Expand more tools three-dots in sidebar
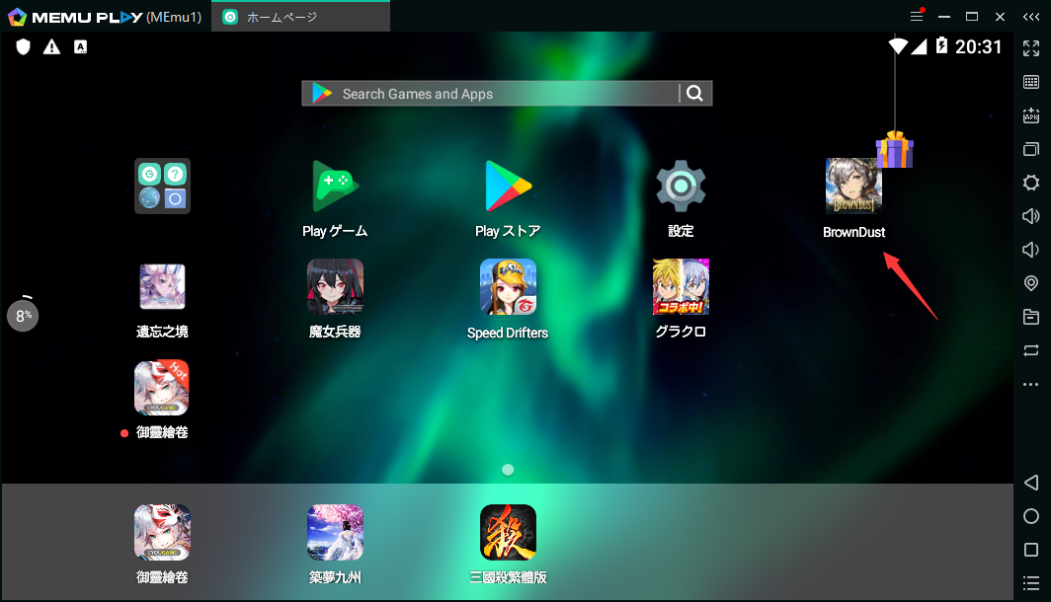Viewport: 1051px width, 602px height. point(1031,384)
